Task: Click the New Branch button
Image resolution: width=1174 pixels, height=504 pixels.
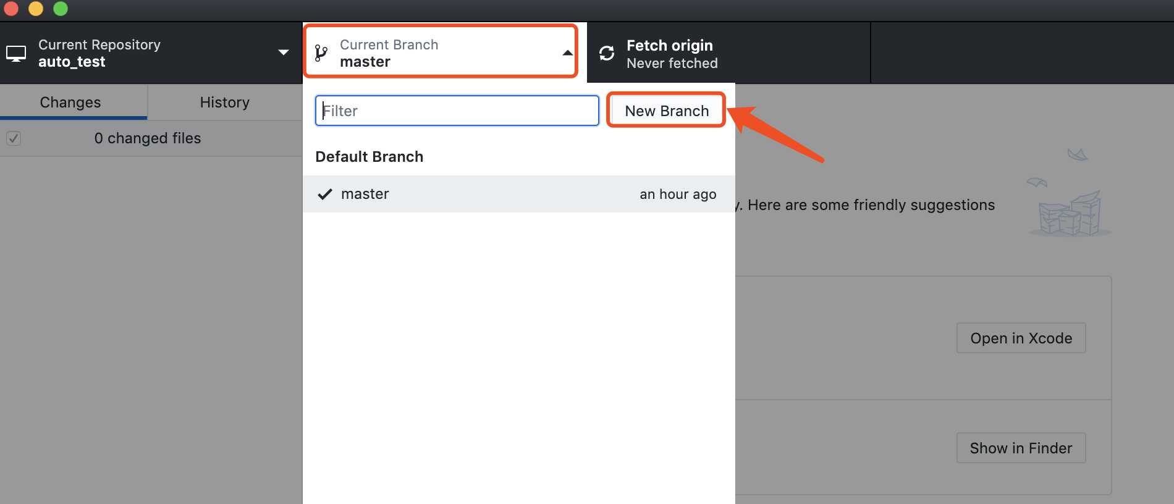Action: pyautogui.click(x=667, y=111)
